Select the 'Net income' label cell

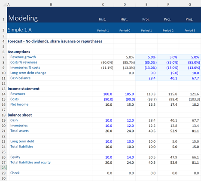(x=19, y=104)
